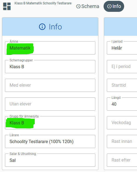This screenshot has width=137, height=172.
Task: Click the Ej i period field
Action: tap(122, 67)
